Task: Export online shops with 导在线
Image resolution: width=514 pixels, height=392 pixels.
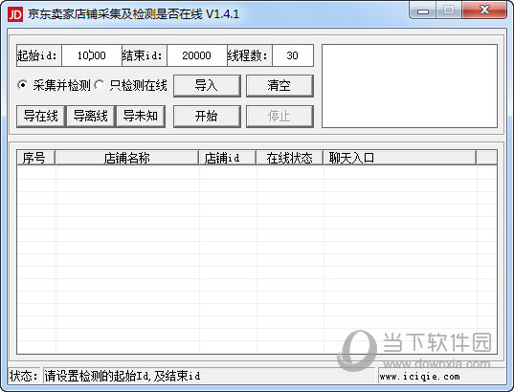Action: pos(41,116)
